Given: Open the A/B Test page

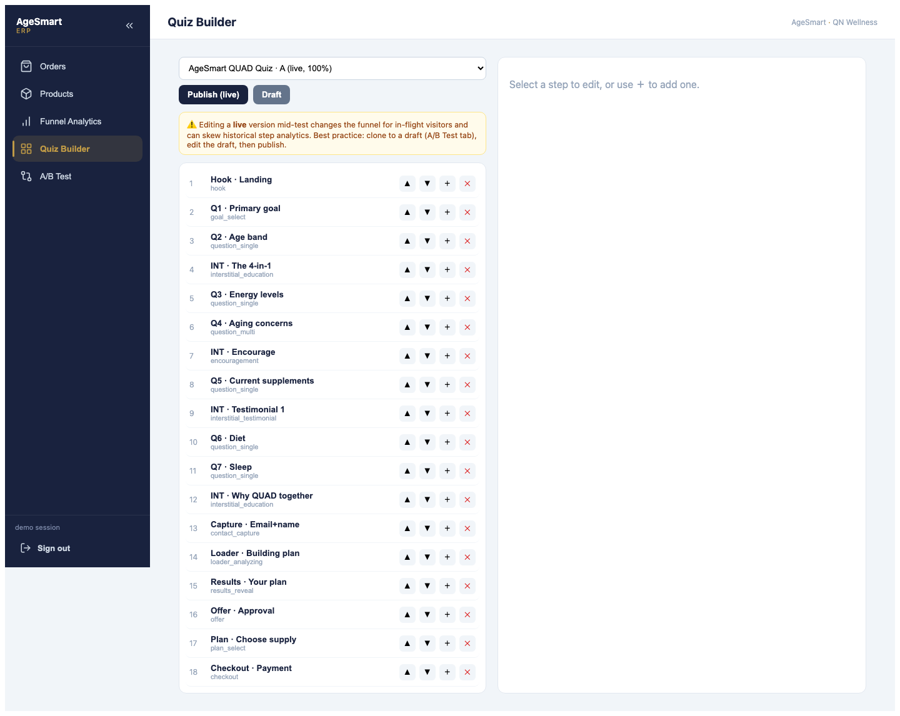Looking at the screenshot, I should tap(77, 176).
